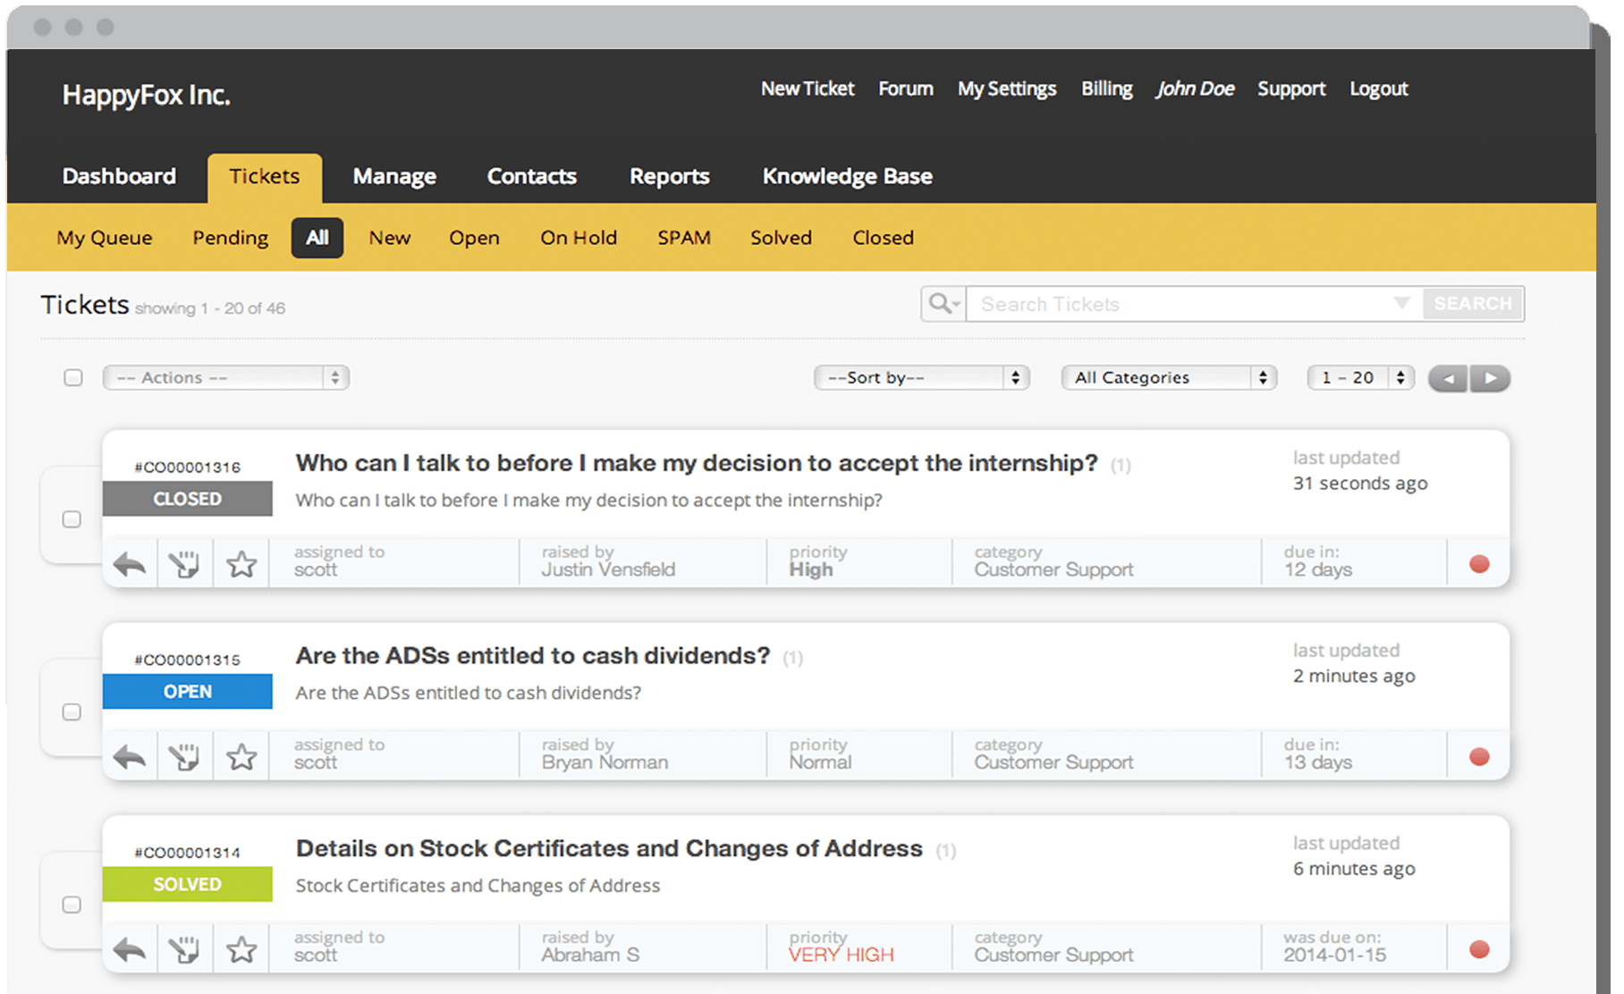
Task: Click the New Ticket link
Action: point(808,88)
